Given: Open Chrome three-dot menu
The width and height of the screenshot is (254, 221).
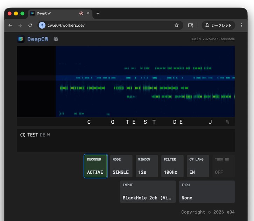Looking at the screenshot, I should (241, 25).
